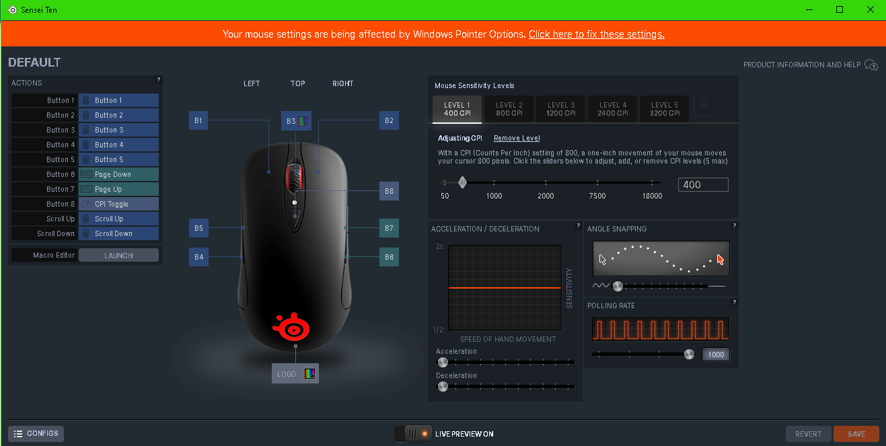
Task: Select the B4 side button label
Action: [x=198, y=256]
